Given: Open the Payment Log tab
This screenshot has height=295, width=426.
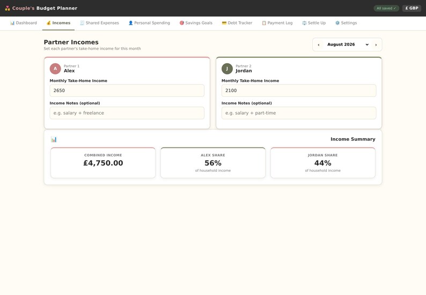Looking at the screenshot, I should (x=277, y=23).
